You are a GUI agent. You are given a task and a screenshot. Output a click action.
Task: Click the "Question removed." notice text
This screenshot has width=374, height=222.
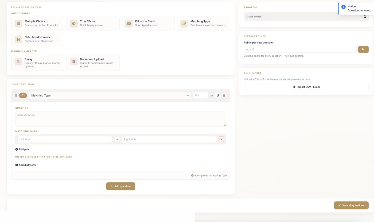click(x=359, y=10)
